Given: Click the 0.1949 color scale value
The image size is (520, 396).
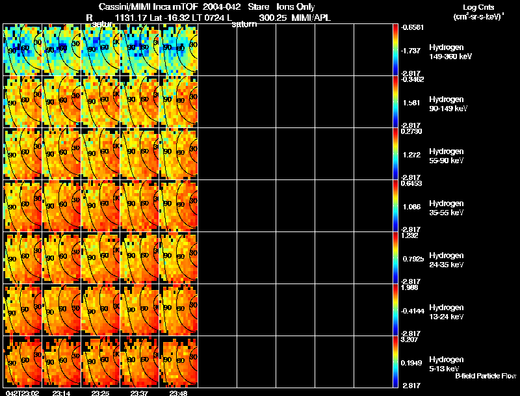Looking at the screenshot, I should tap(412, 363).
